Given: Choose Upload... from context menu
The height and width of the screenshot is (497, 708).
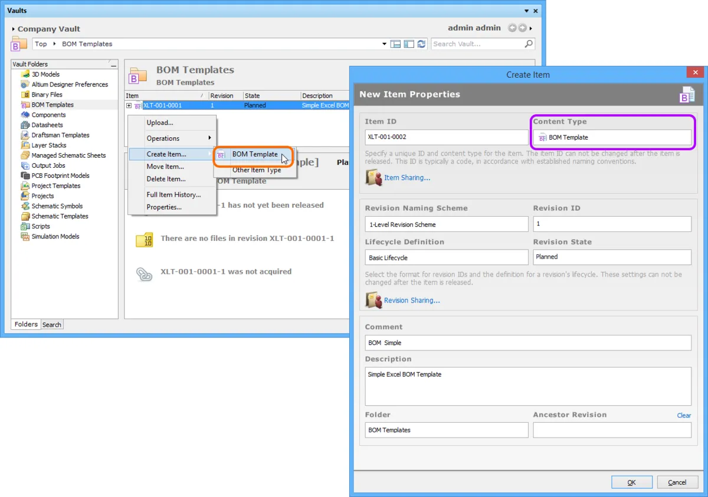Looking at the screenshot, I should coord(173,122).
